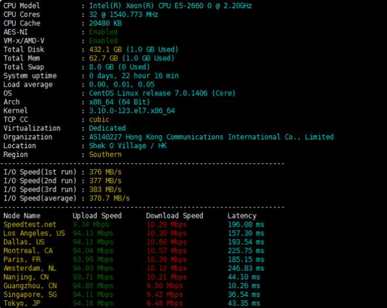Click the Latency column header

point(242,216)
